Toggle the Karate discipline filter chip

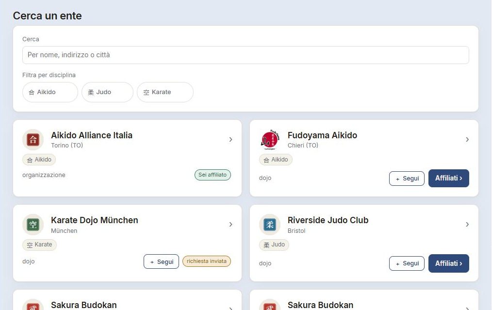coord(165,92)
